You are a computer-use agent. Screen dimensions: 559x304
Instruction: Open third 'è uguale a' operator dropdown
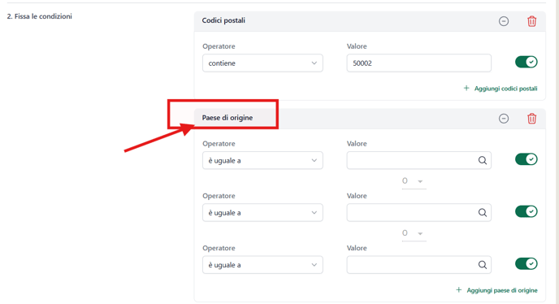262,265
